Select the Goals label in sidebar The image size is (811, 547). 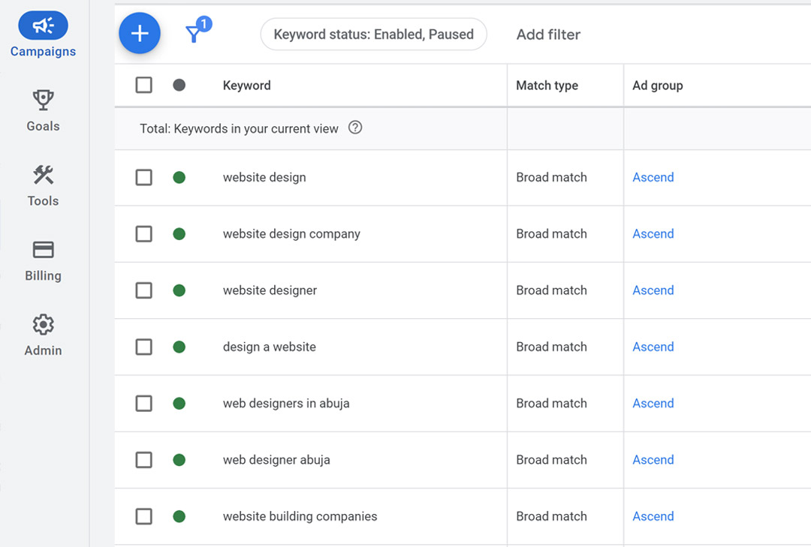pyautogui.click(x=43, y=126)
